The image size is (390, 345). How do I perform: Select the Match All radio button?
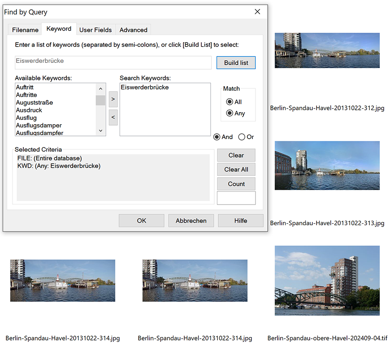point(230,102)
